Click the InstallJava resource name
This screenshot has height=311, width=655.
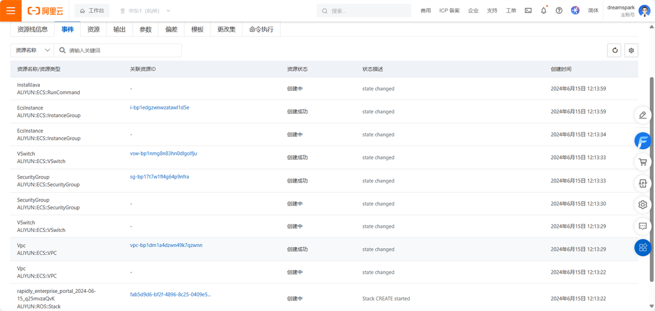[x=29, y=85]
